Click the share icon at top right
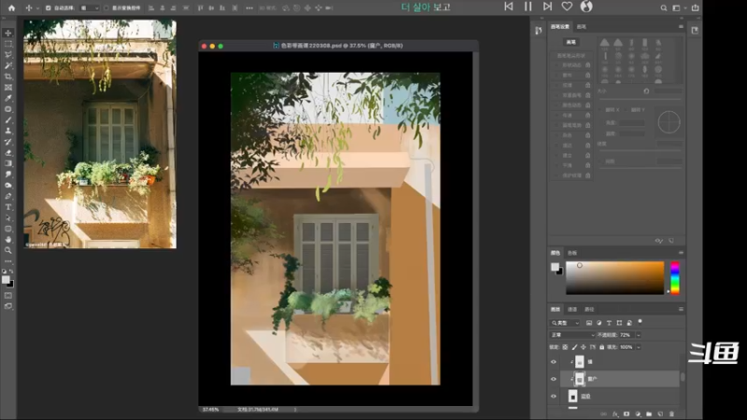The width and height of the screenshot is (747, 420). tap(695, 8)
